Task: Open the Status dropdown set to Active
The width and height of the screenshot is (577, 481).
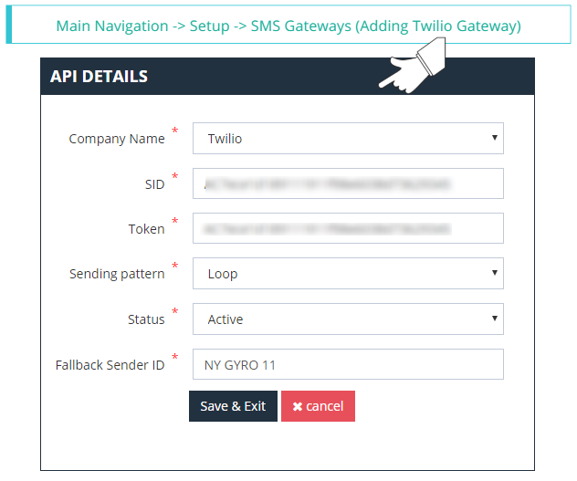Action: coord(348,319)
